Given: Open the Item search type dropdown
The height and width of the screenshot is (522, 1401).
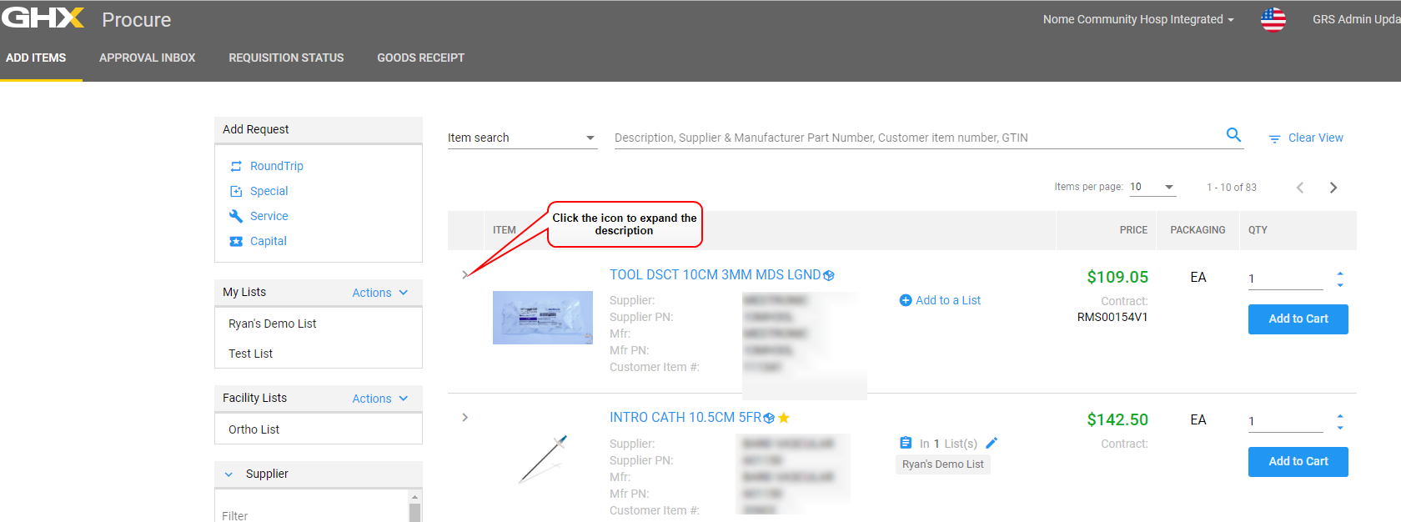Looking at the screenshot, I should pyautogui.click(x=522, y=138).
